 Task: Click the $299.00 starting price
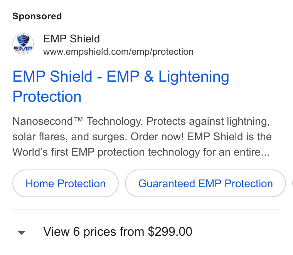click(x=170, y=232)
